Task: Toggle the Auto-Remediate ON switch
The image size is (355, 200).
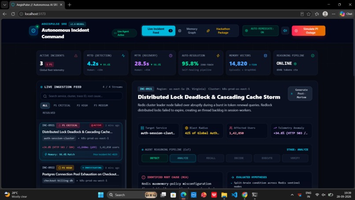Action: 260,30
